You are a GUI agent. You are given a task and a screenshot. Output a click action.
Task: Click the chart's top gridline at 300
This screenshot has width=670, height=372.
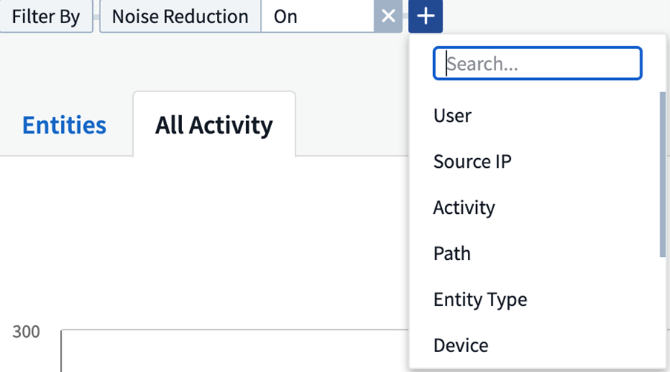point(223,330)
